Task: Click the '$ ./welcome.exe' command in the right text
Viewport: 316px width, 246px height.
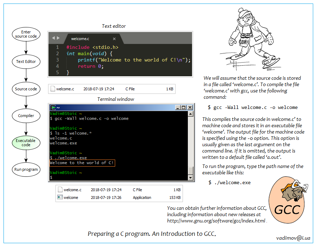Action: [x=230, y=183]
